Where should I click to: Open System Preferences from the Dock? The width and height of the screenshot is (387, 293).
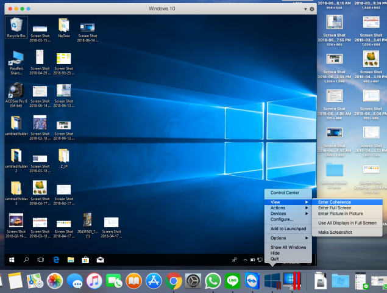point(193,281)
